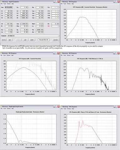The image size is (120, 150).
Task: Click the Re input field
Action: pyautogui.click(x=55, y=24)
